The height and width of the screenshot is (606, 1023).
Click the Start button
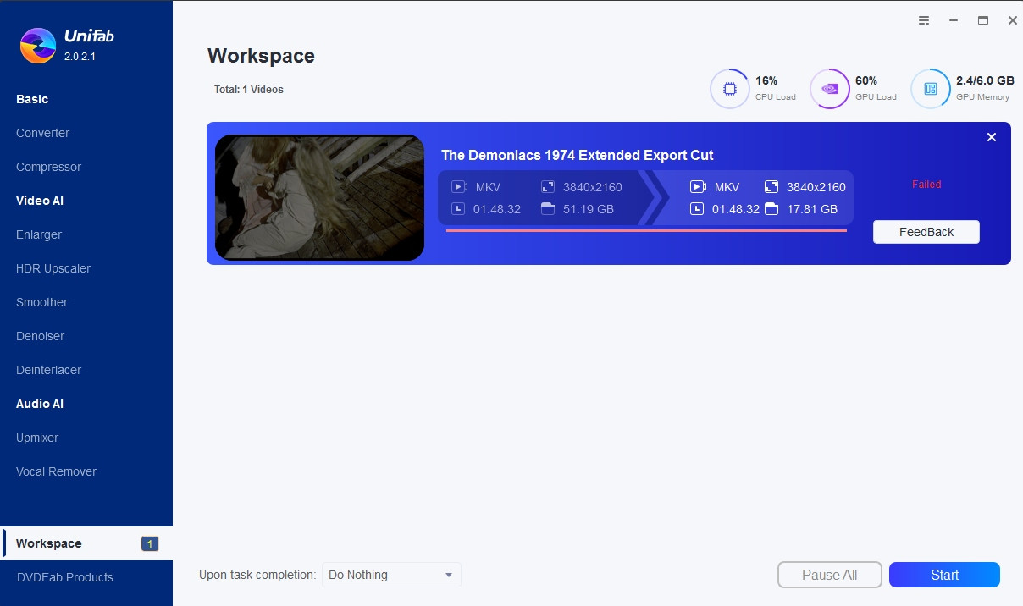tap(944, 575)
